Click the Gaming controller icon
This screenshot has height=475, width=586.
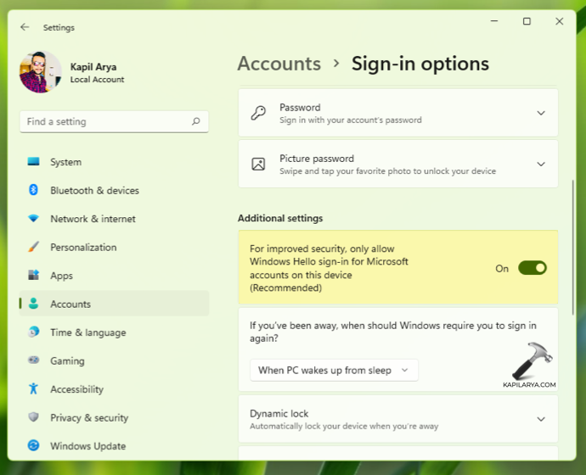33,360
